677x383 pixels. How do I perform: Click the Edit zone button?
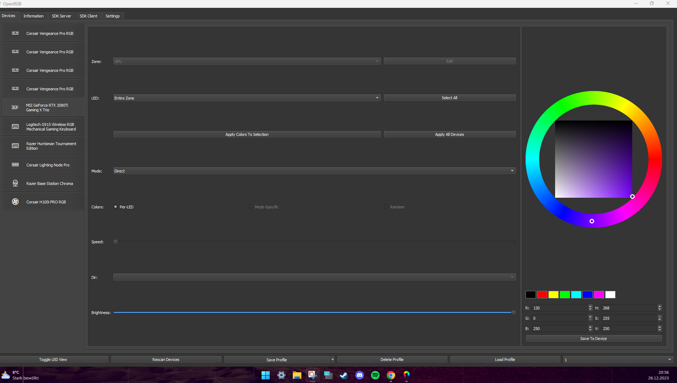[x=450, y=61]
